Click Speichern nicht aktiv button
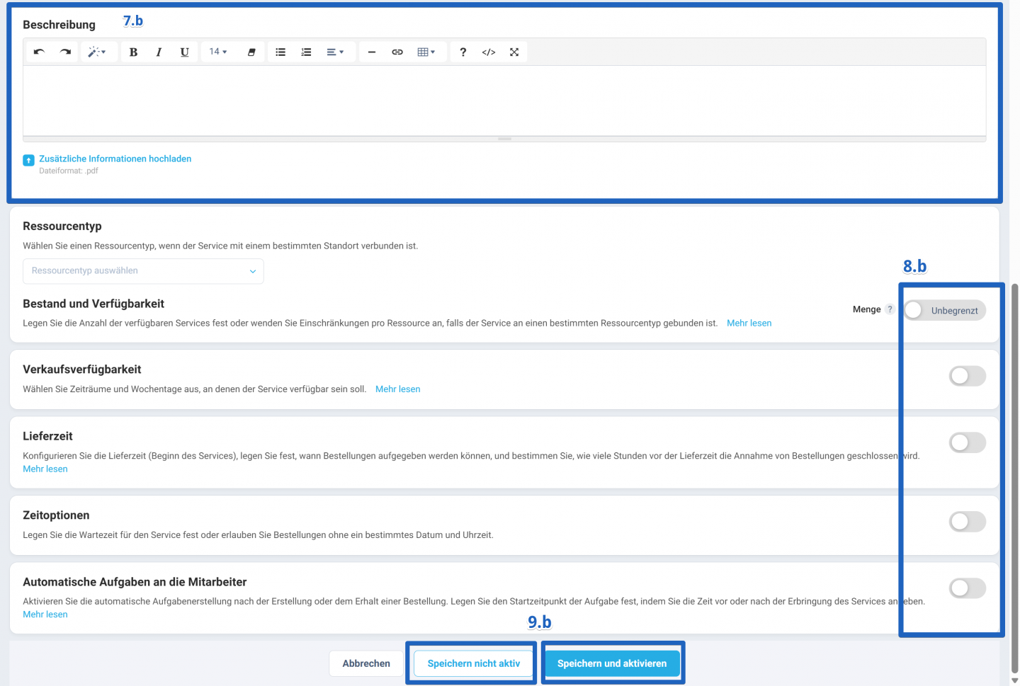This screenshot has height=686, width=1020. click(x=474, y=663)
